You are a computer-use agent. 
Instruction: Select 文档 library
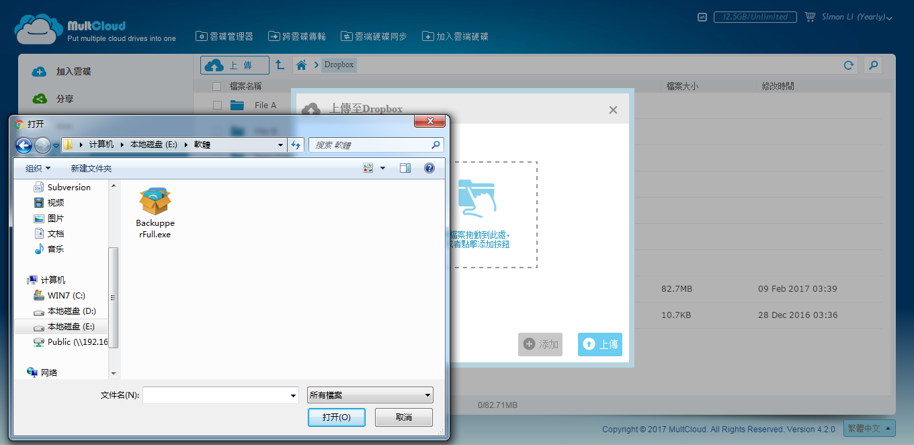tap(50, 233)
